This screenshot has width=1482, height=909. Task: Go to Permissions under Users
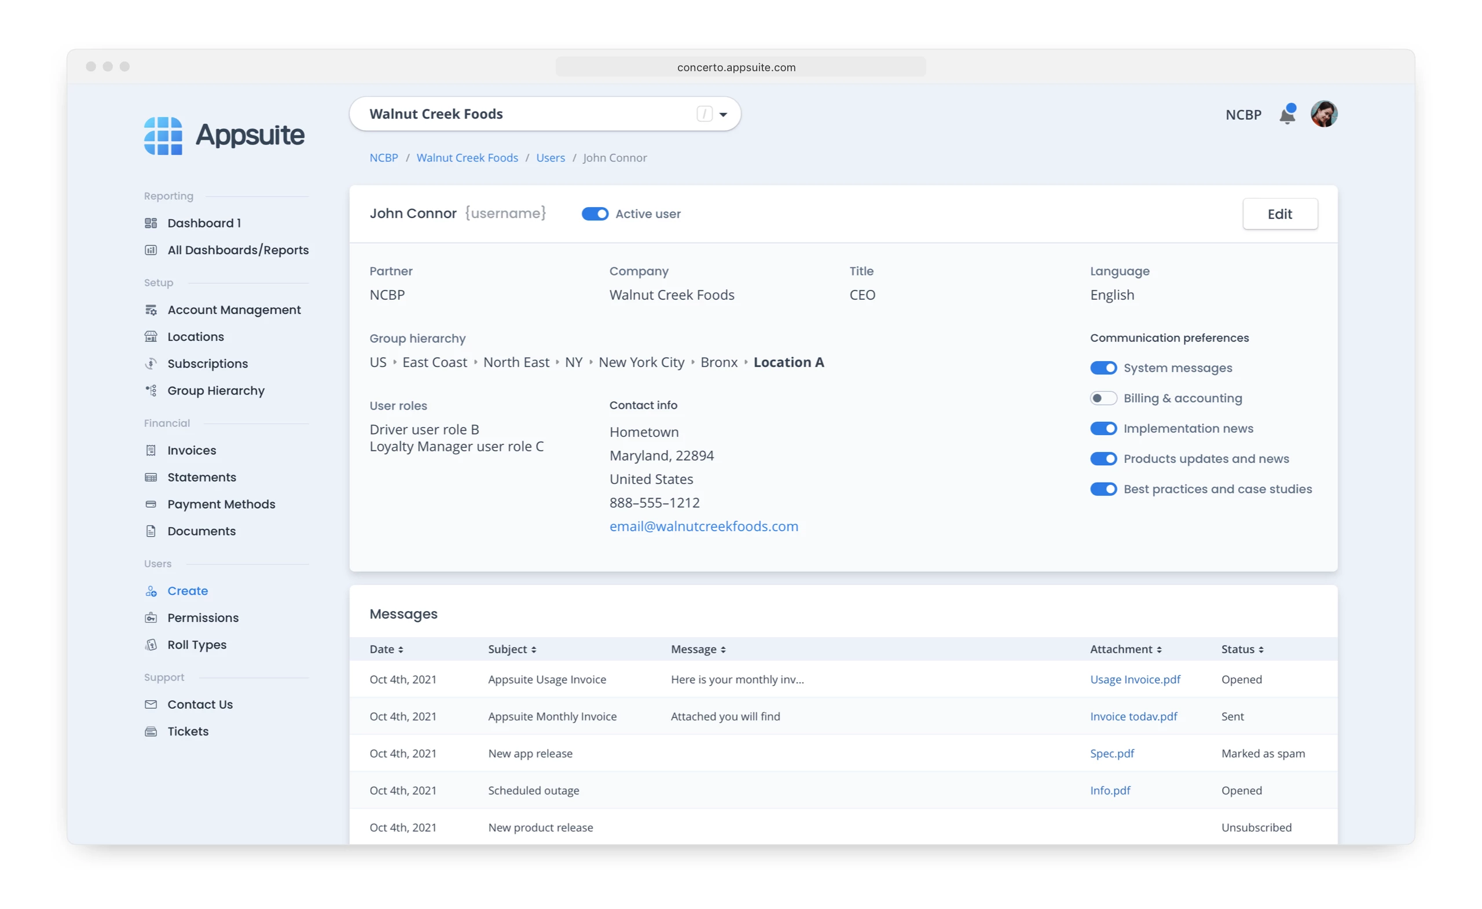coord(203,618)
